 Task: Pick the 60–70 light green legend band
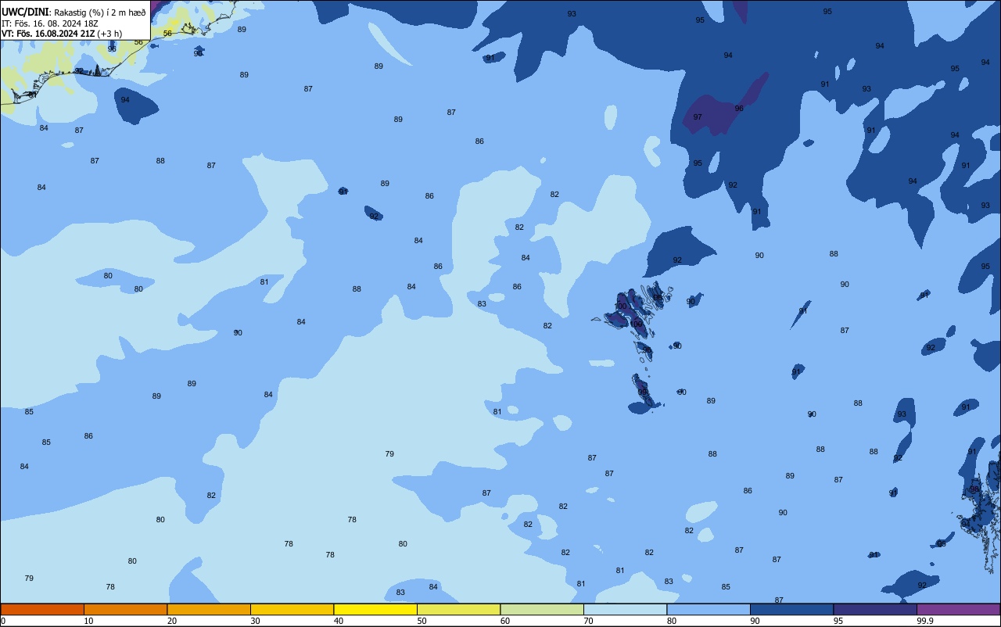542,609
